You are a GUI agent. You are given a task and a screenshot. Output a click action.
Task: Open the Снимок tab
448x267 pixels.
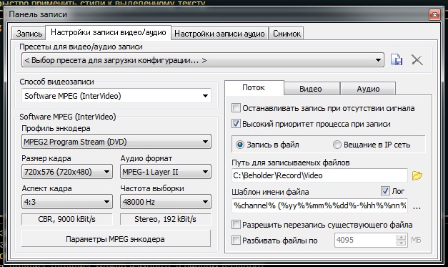287,34
